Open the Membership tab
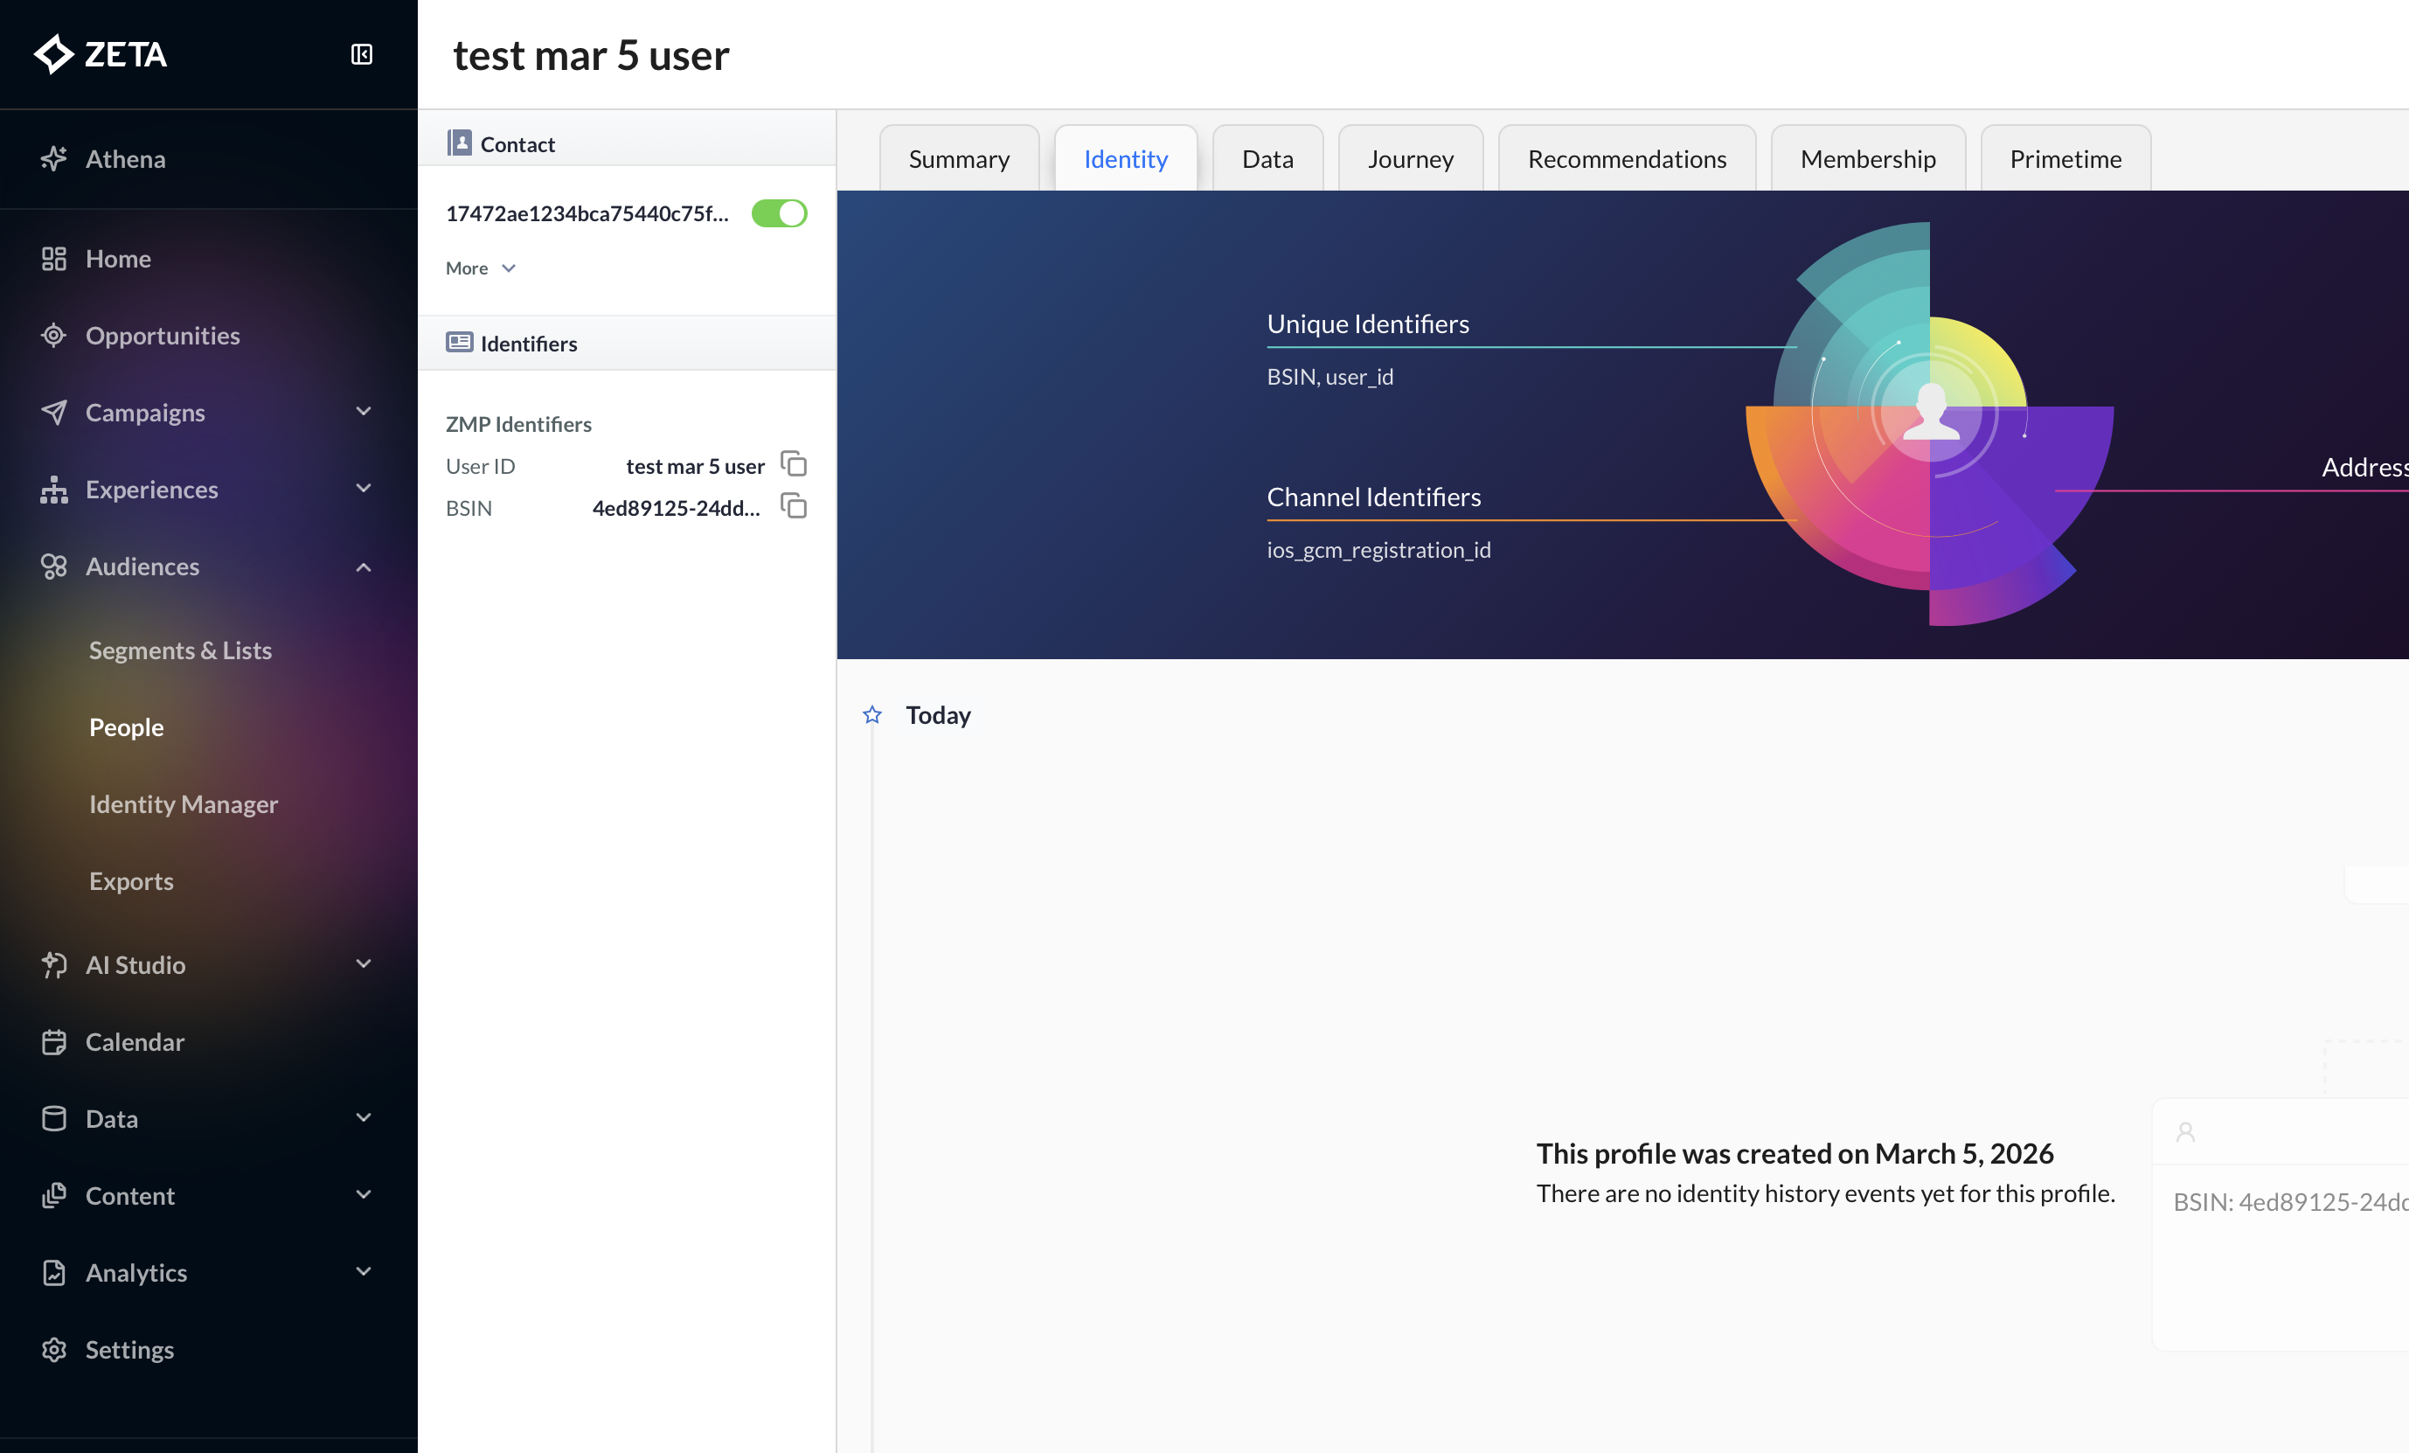This screenshot has height=1453, width=2409. [x=1867, y=159]
